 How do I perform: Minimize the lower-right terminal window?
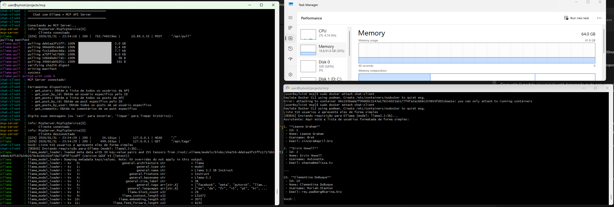point(584,88)
